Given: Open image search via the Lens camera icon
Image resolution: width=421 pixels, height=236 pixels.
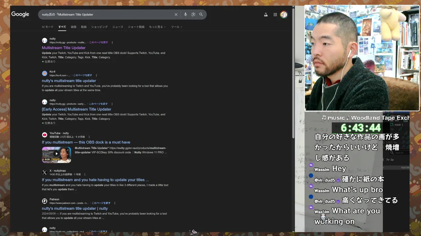Looking at the screenshot, I should pos(193,14).
